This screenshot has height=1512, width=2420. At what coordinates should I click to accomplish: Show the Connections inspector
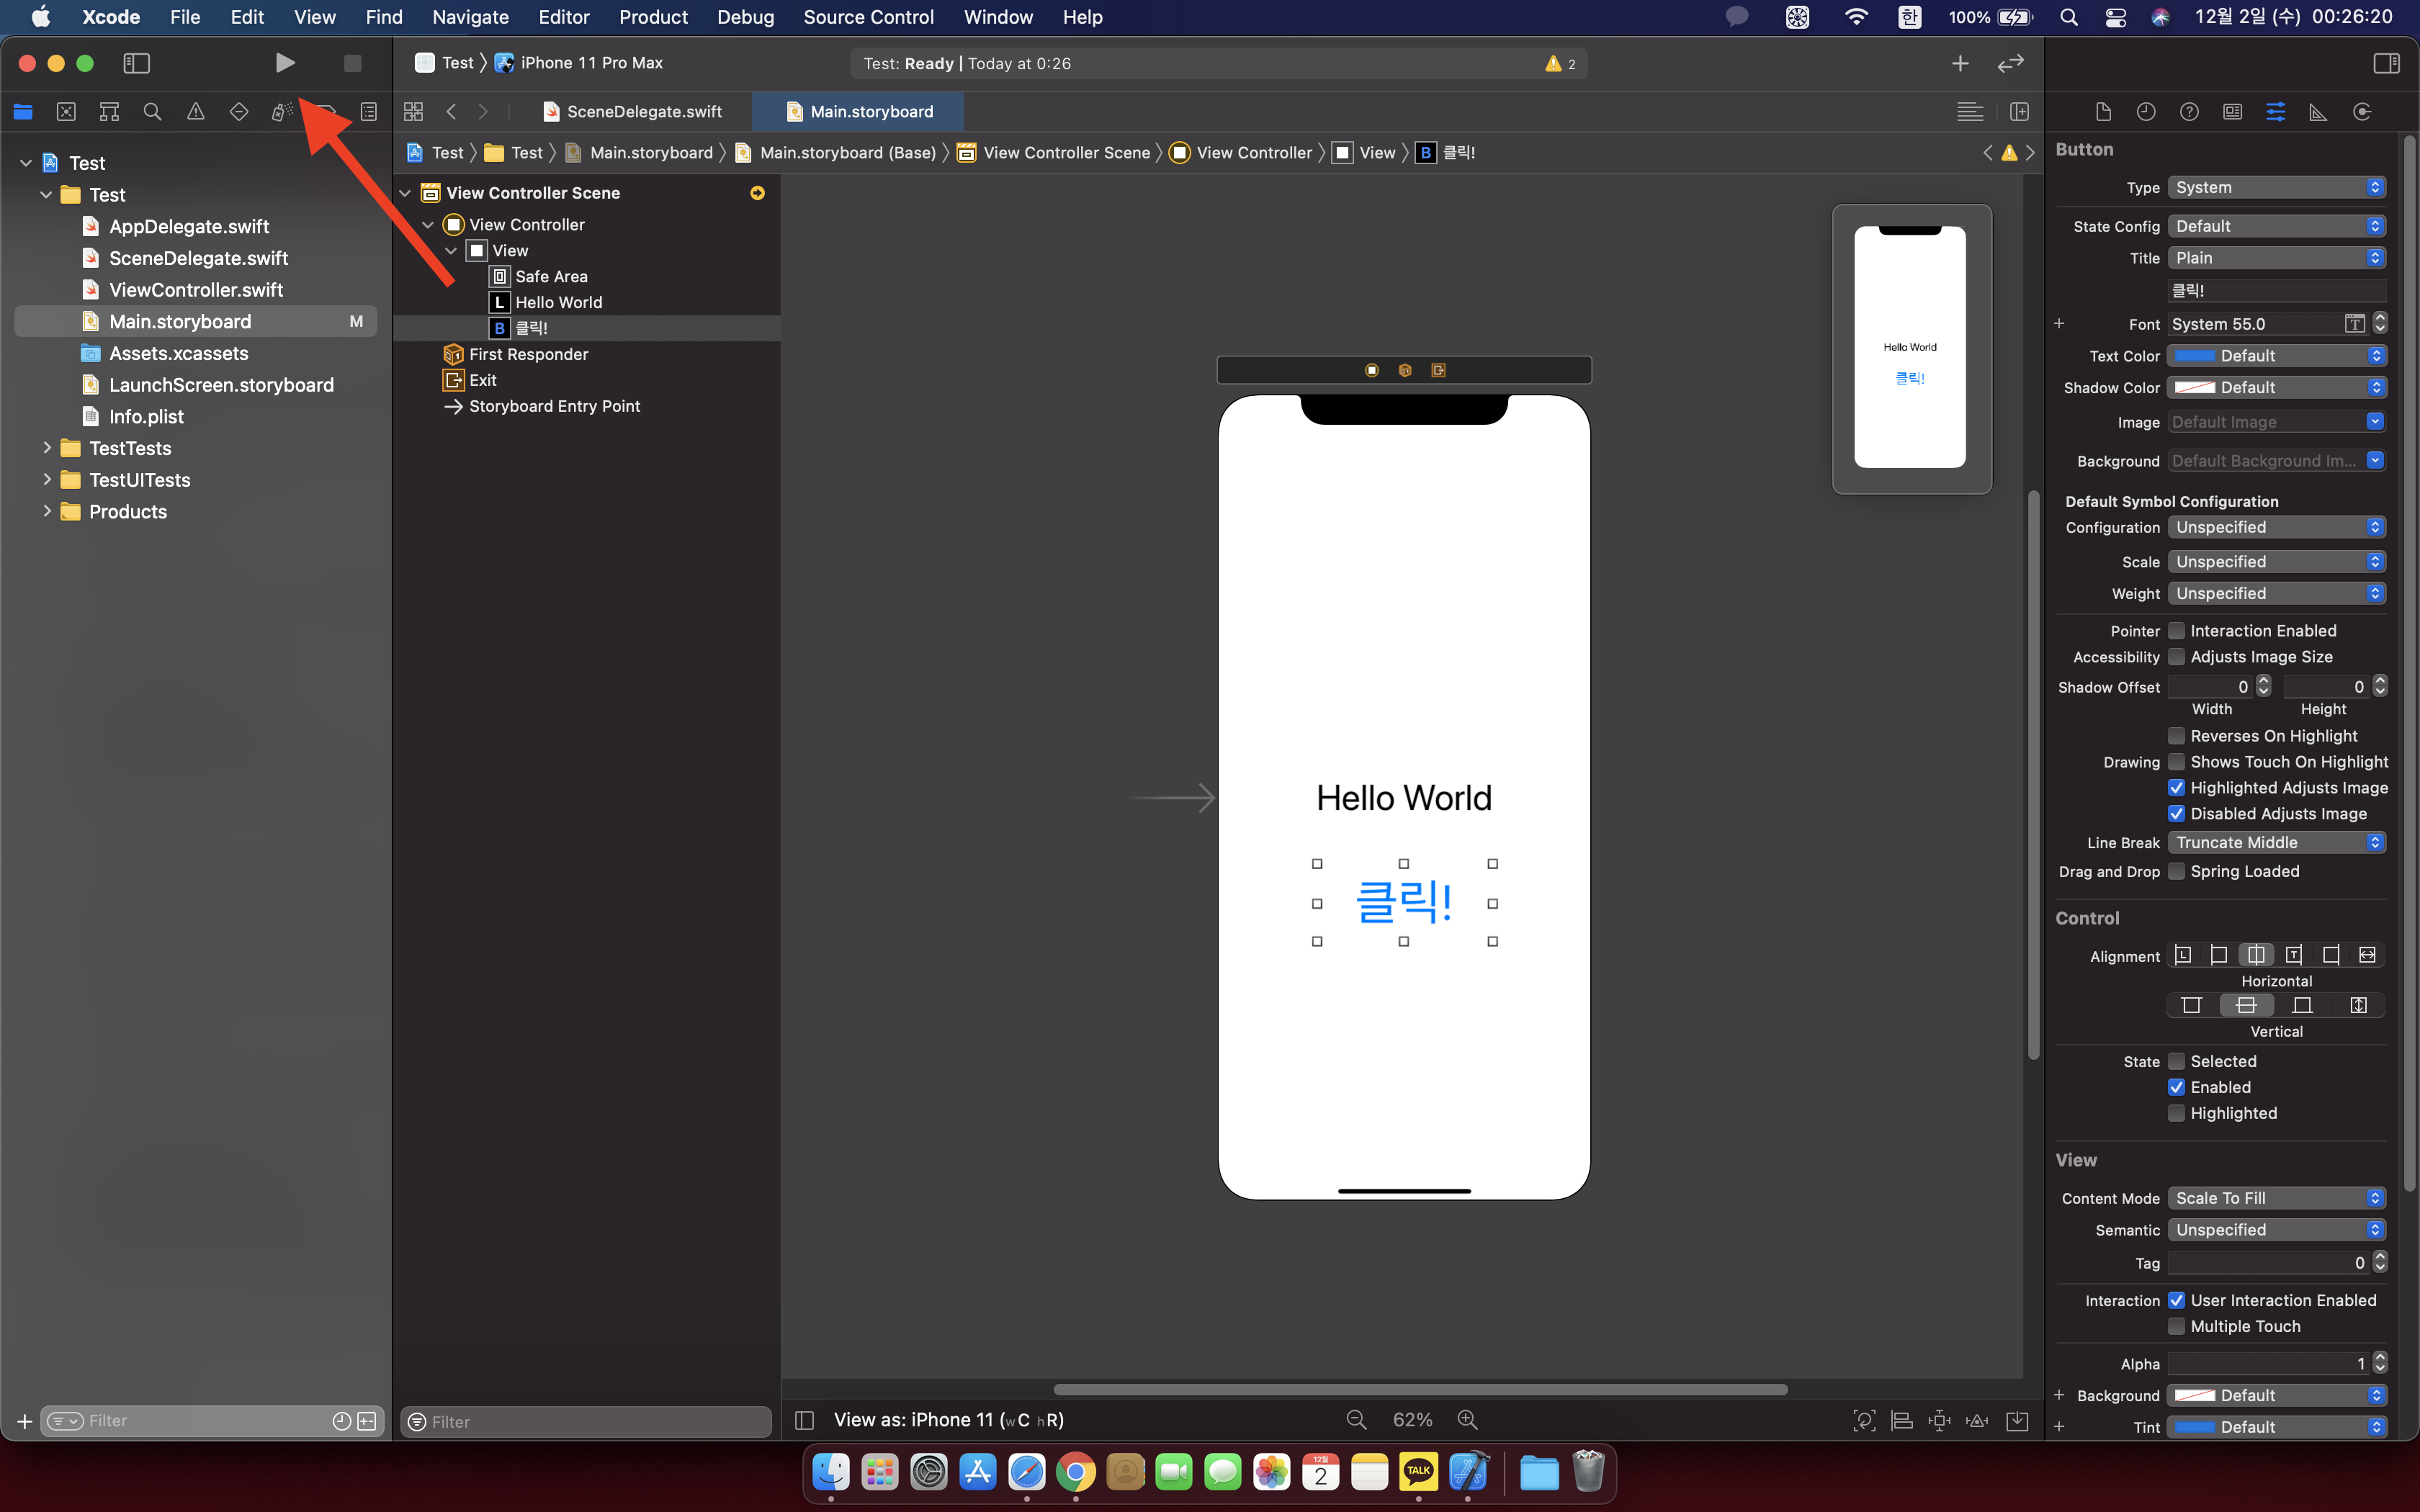click(x=2362, y=112)
